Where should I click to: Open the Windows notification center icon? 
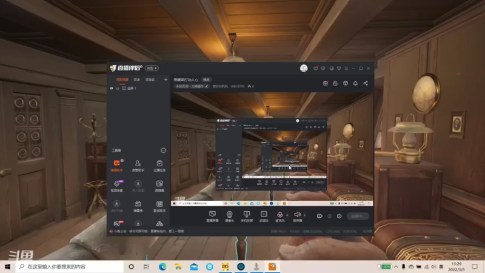pyautogui.click(x=475, y=266)
